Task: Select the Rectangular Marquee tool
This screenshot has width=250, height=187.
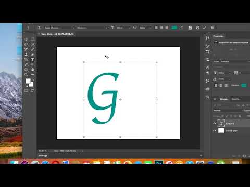Action: tap(32, 39)
